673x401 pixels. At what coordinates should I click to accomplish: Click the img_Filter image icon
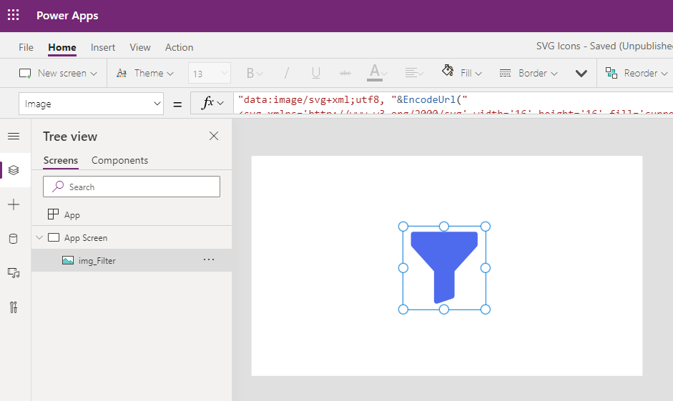point(68,260)
